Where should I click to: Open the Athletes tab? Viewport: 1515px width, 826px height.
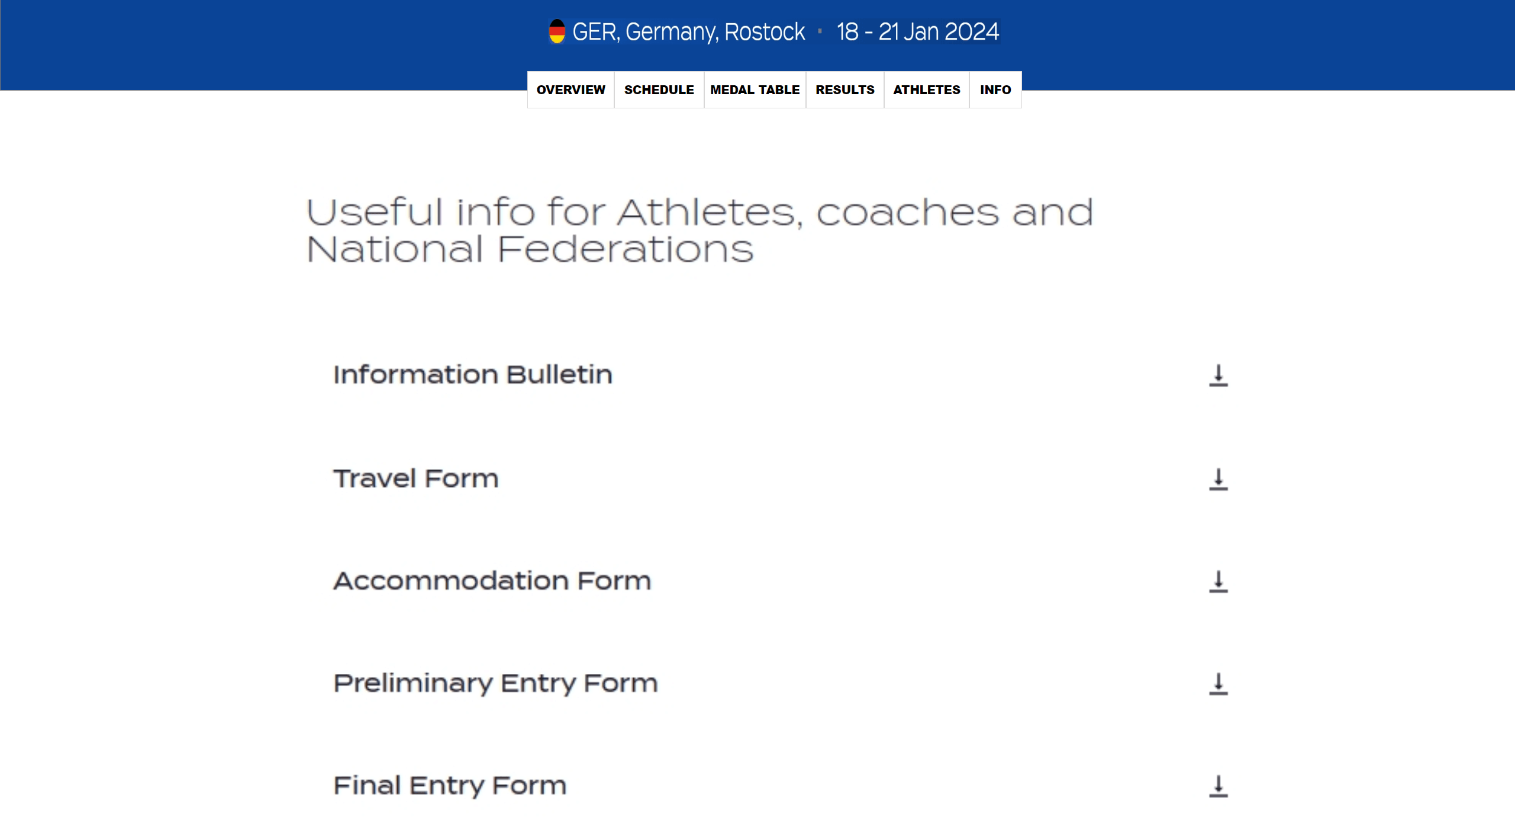coord(926,90)
